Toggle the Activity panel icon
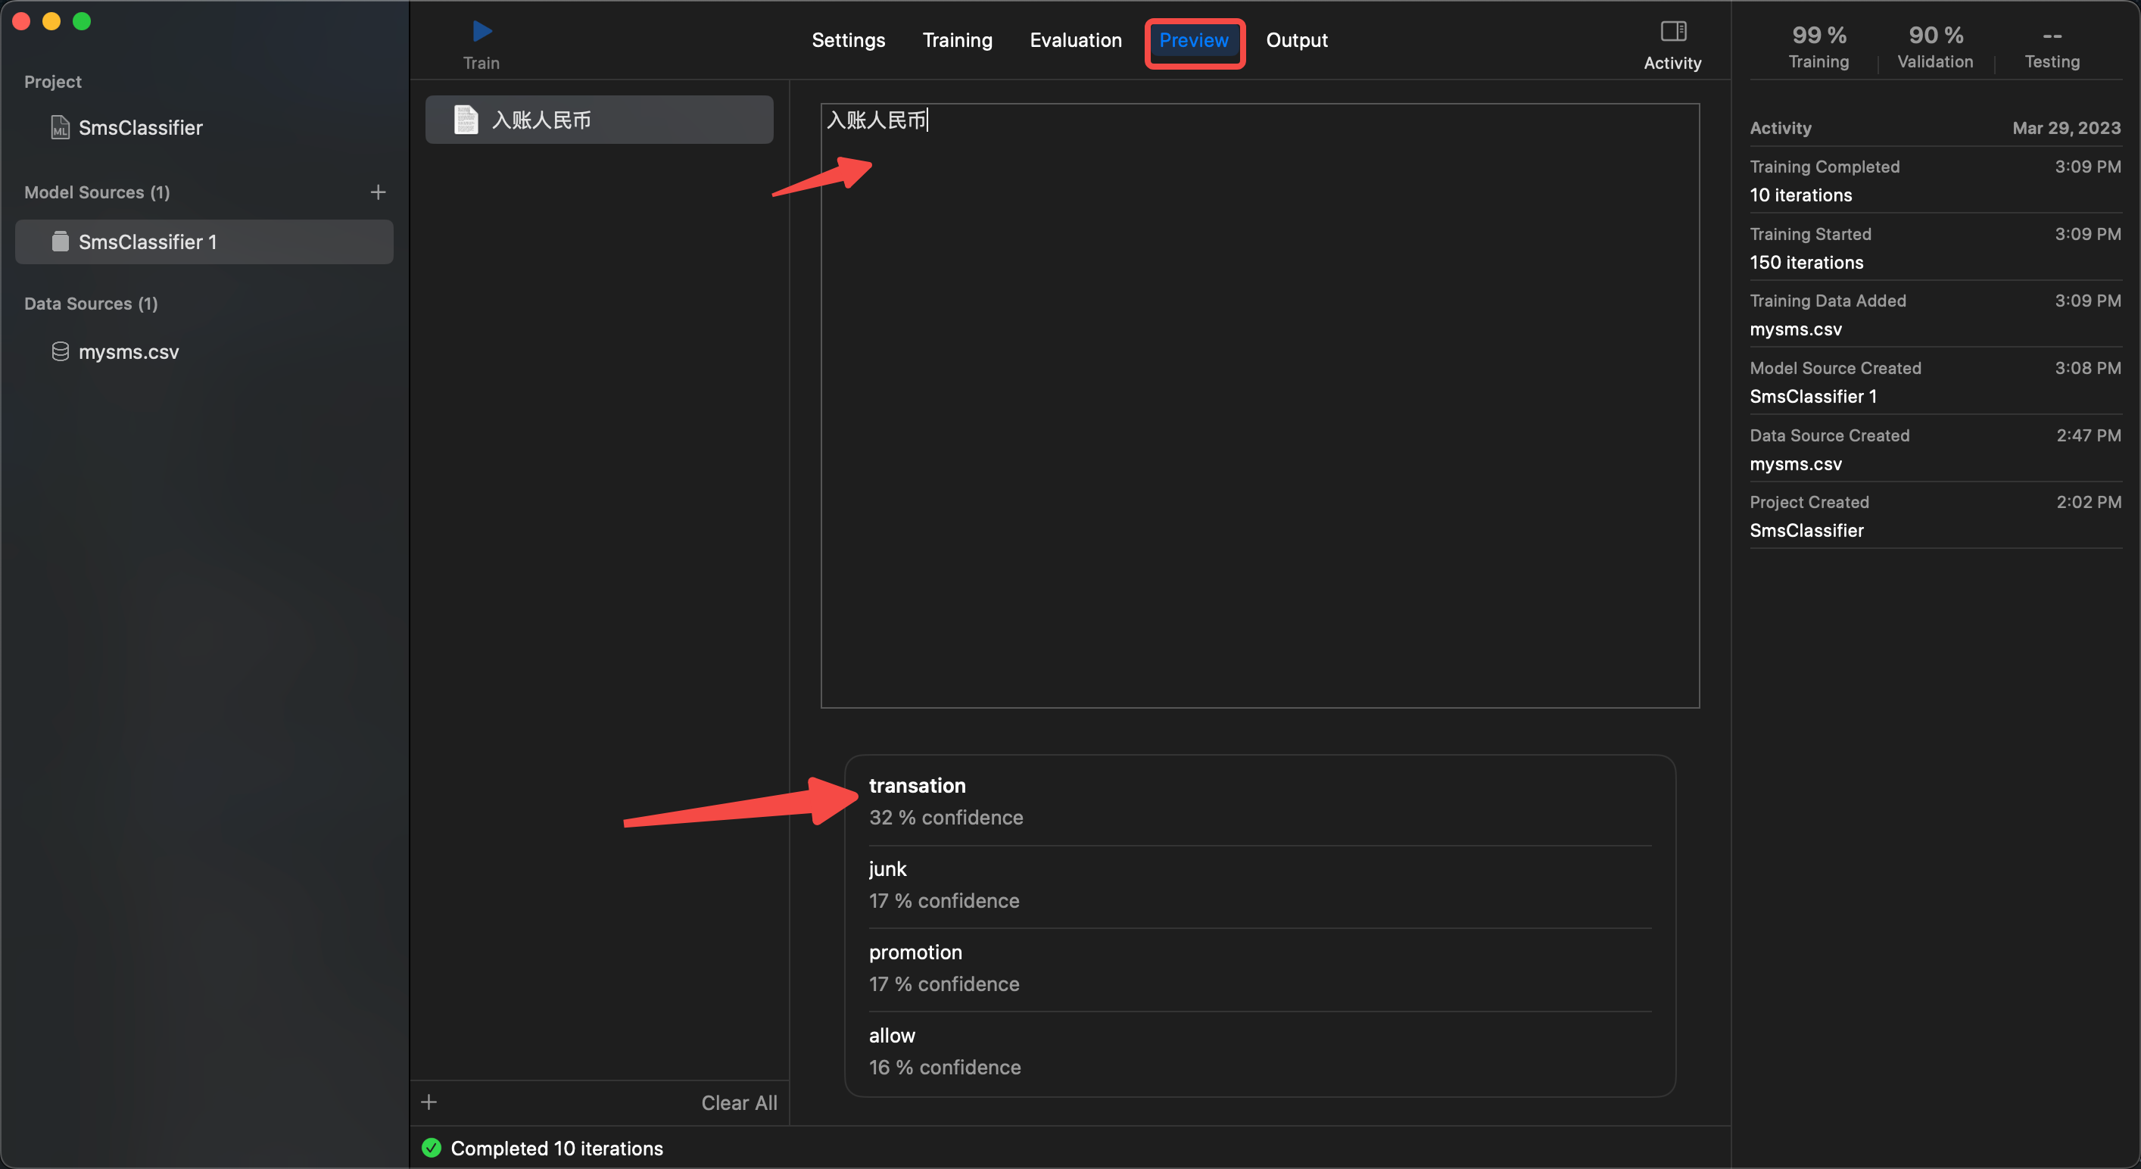This screenshot has width=2141, height=1169. click(x=1672, y=32)
